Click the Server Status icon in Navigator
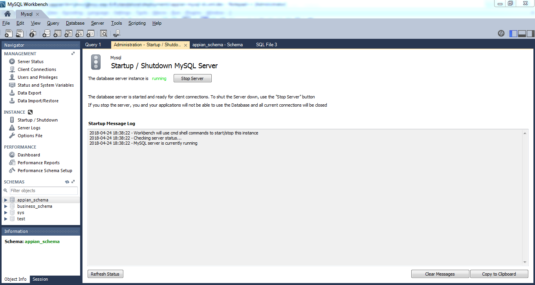This screenshot has width=535, height=285. pos(12,62)
